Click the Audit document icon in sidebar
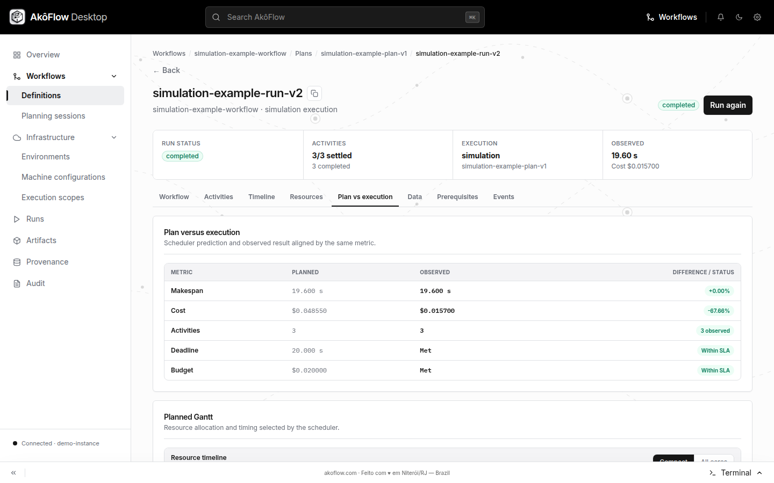 [17, 283]
